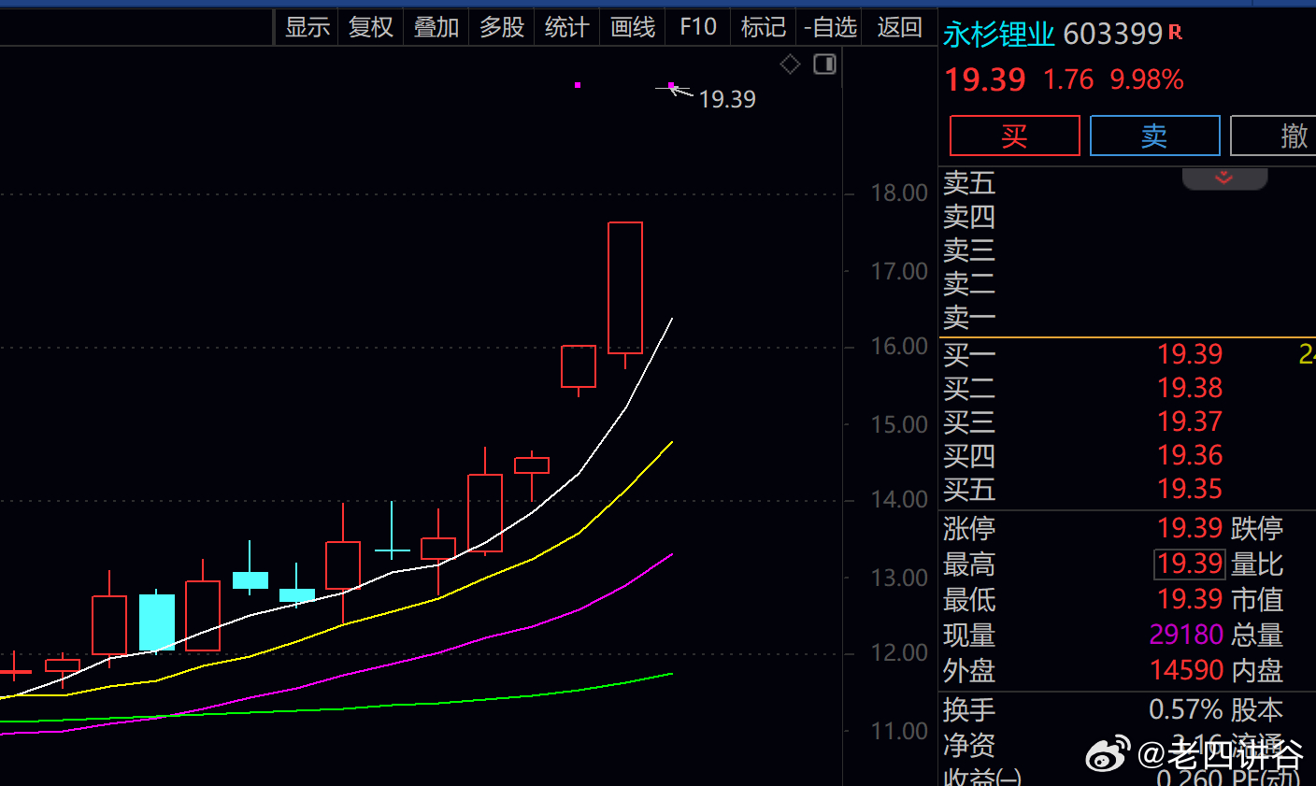Viewport: 1316px width, 786px height.
Task: Select the 买一 price 19.39 row
Action: (1127, 354)
